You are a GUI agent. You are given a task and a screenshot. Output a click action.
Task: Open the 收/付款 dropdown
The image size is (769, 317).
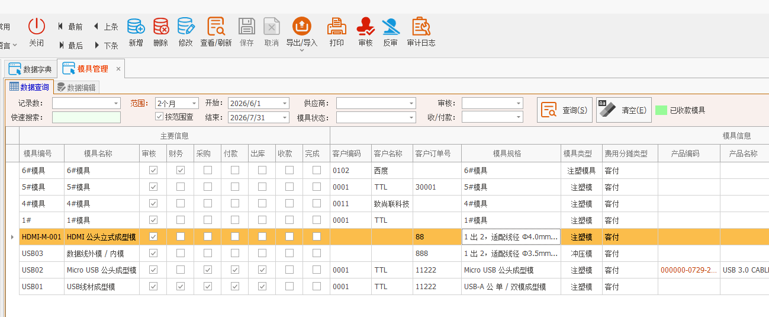[x=519, y=117]
